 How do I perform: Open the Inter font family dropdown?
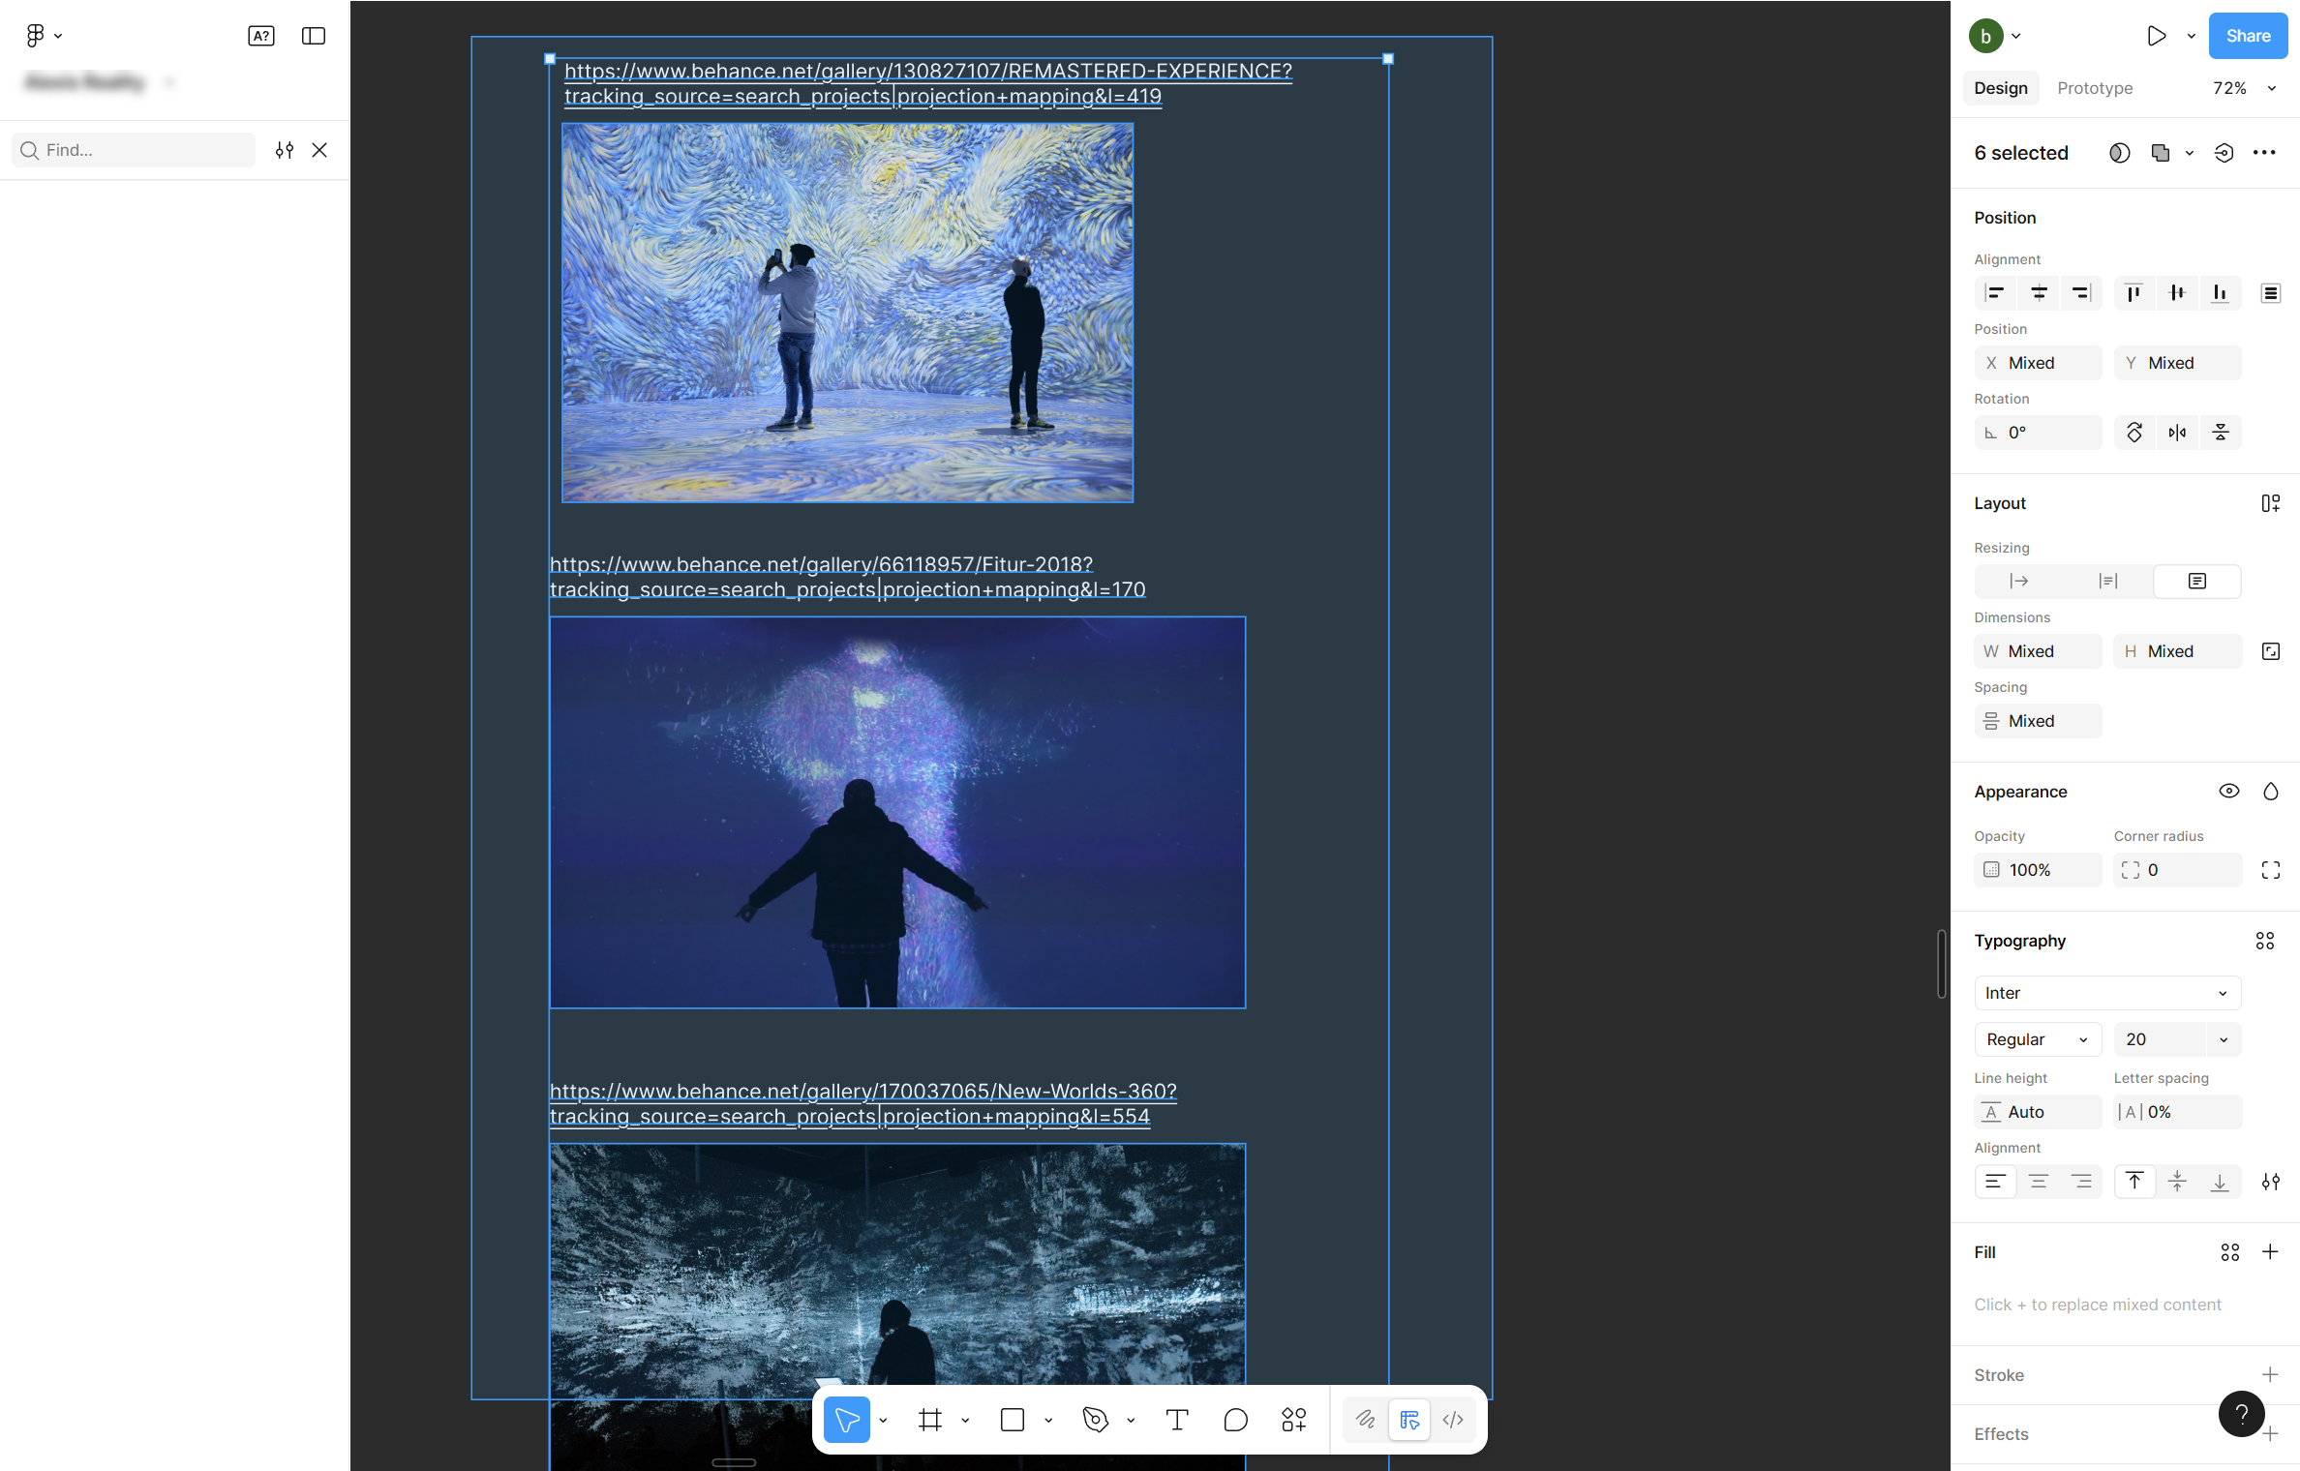coord(2106,993)
